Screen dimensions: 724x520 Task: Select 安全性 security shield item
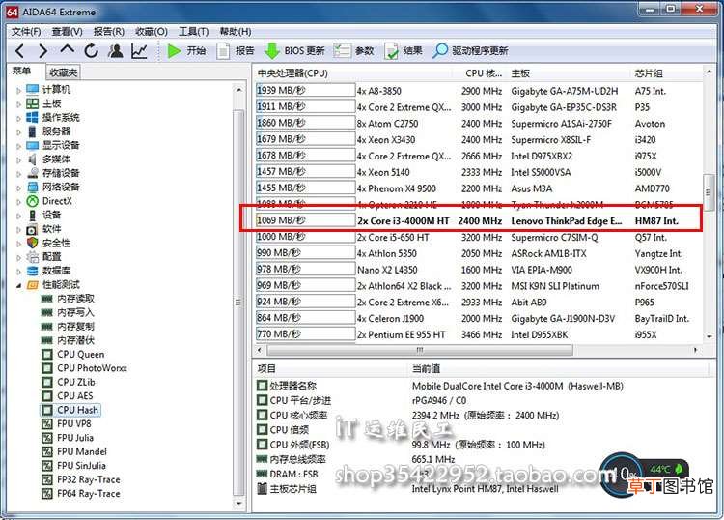pyautogui.click(x=48, y=243)
